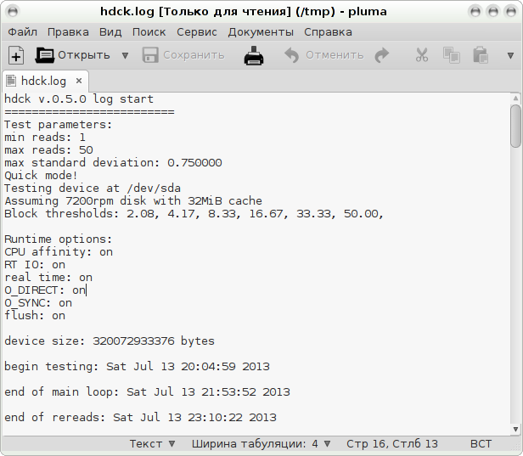
Task: Click the line 'hdck v.0.5.0 log start'
Action: click(x=79, y=99)
